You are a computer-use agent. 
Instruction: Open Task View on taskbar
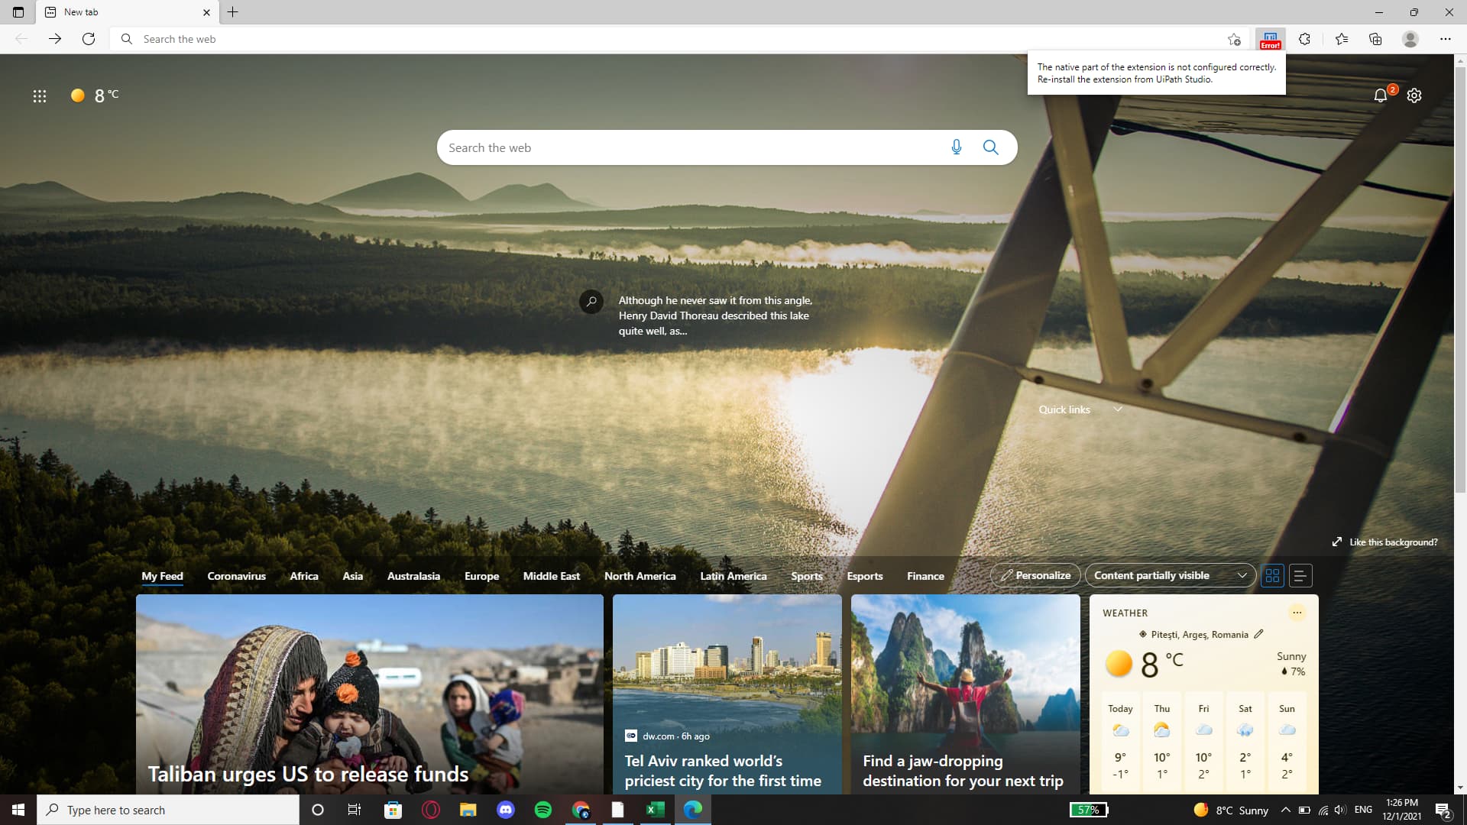pyautogui.click(x=355, y=810)
